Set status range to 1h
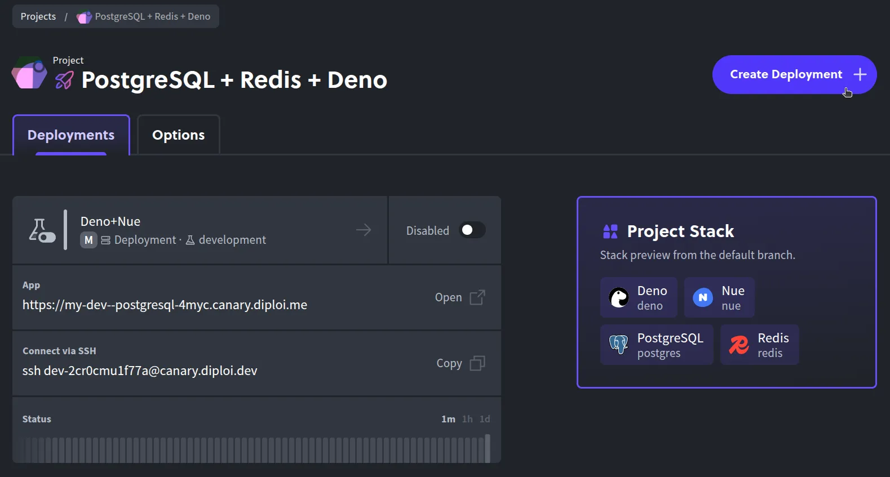This screenshot has height=477, width=890. [467, 419]
